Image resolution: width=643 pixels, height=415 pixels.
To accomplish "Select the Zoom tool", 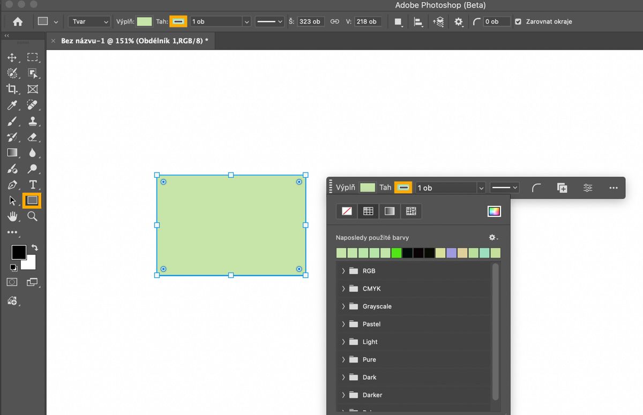I will point(33,216).
